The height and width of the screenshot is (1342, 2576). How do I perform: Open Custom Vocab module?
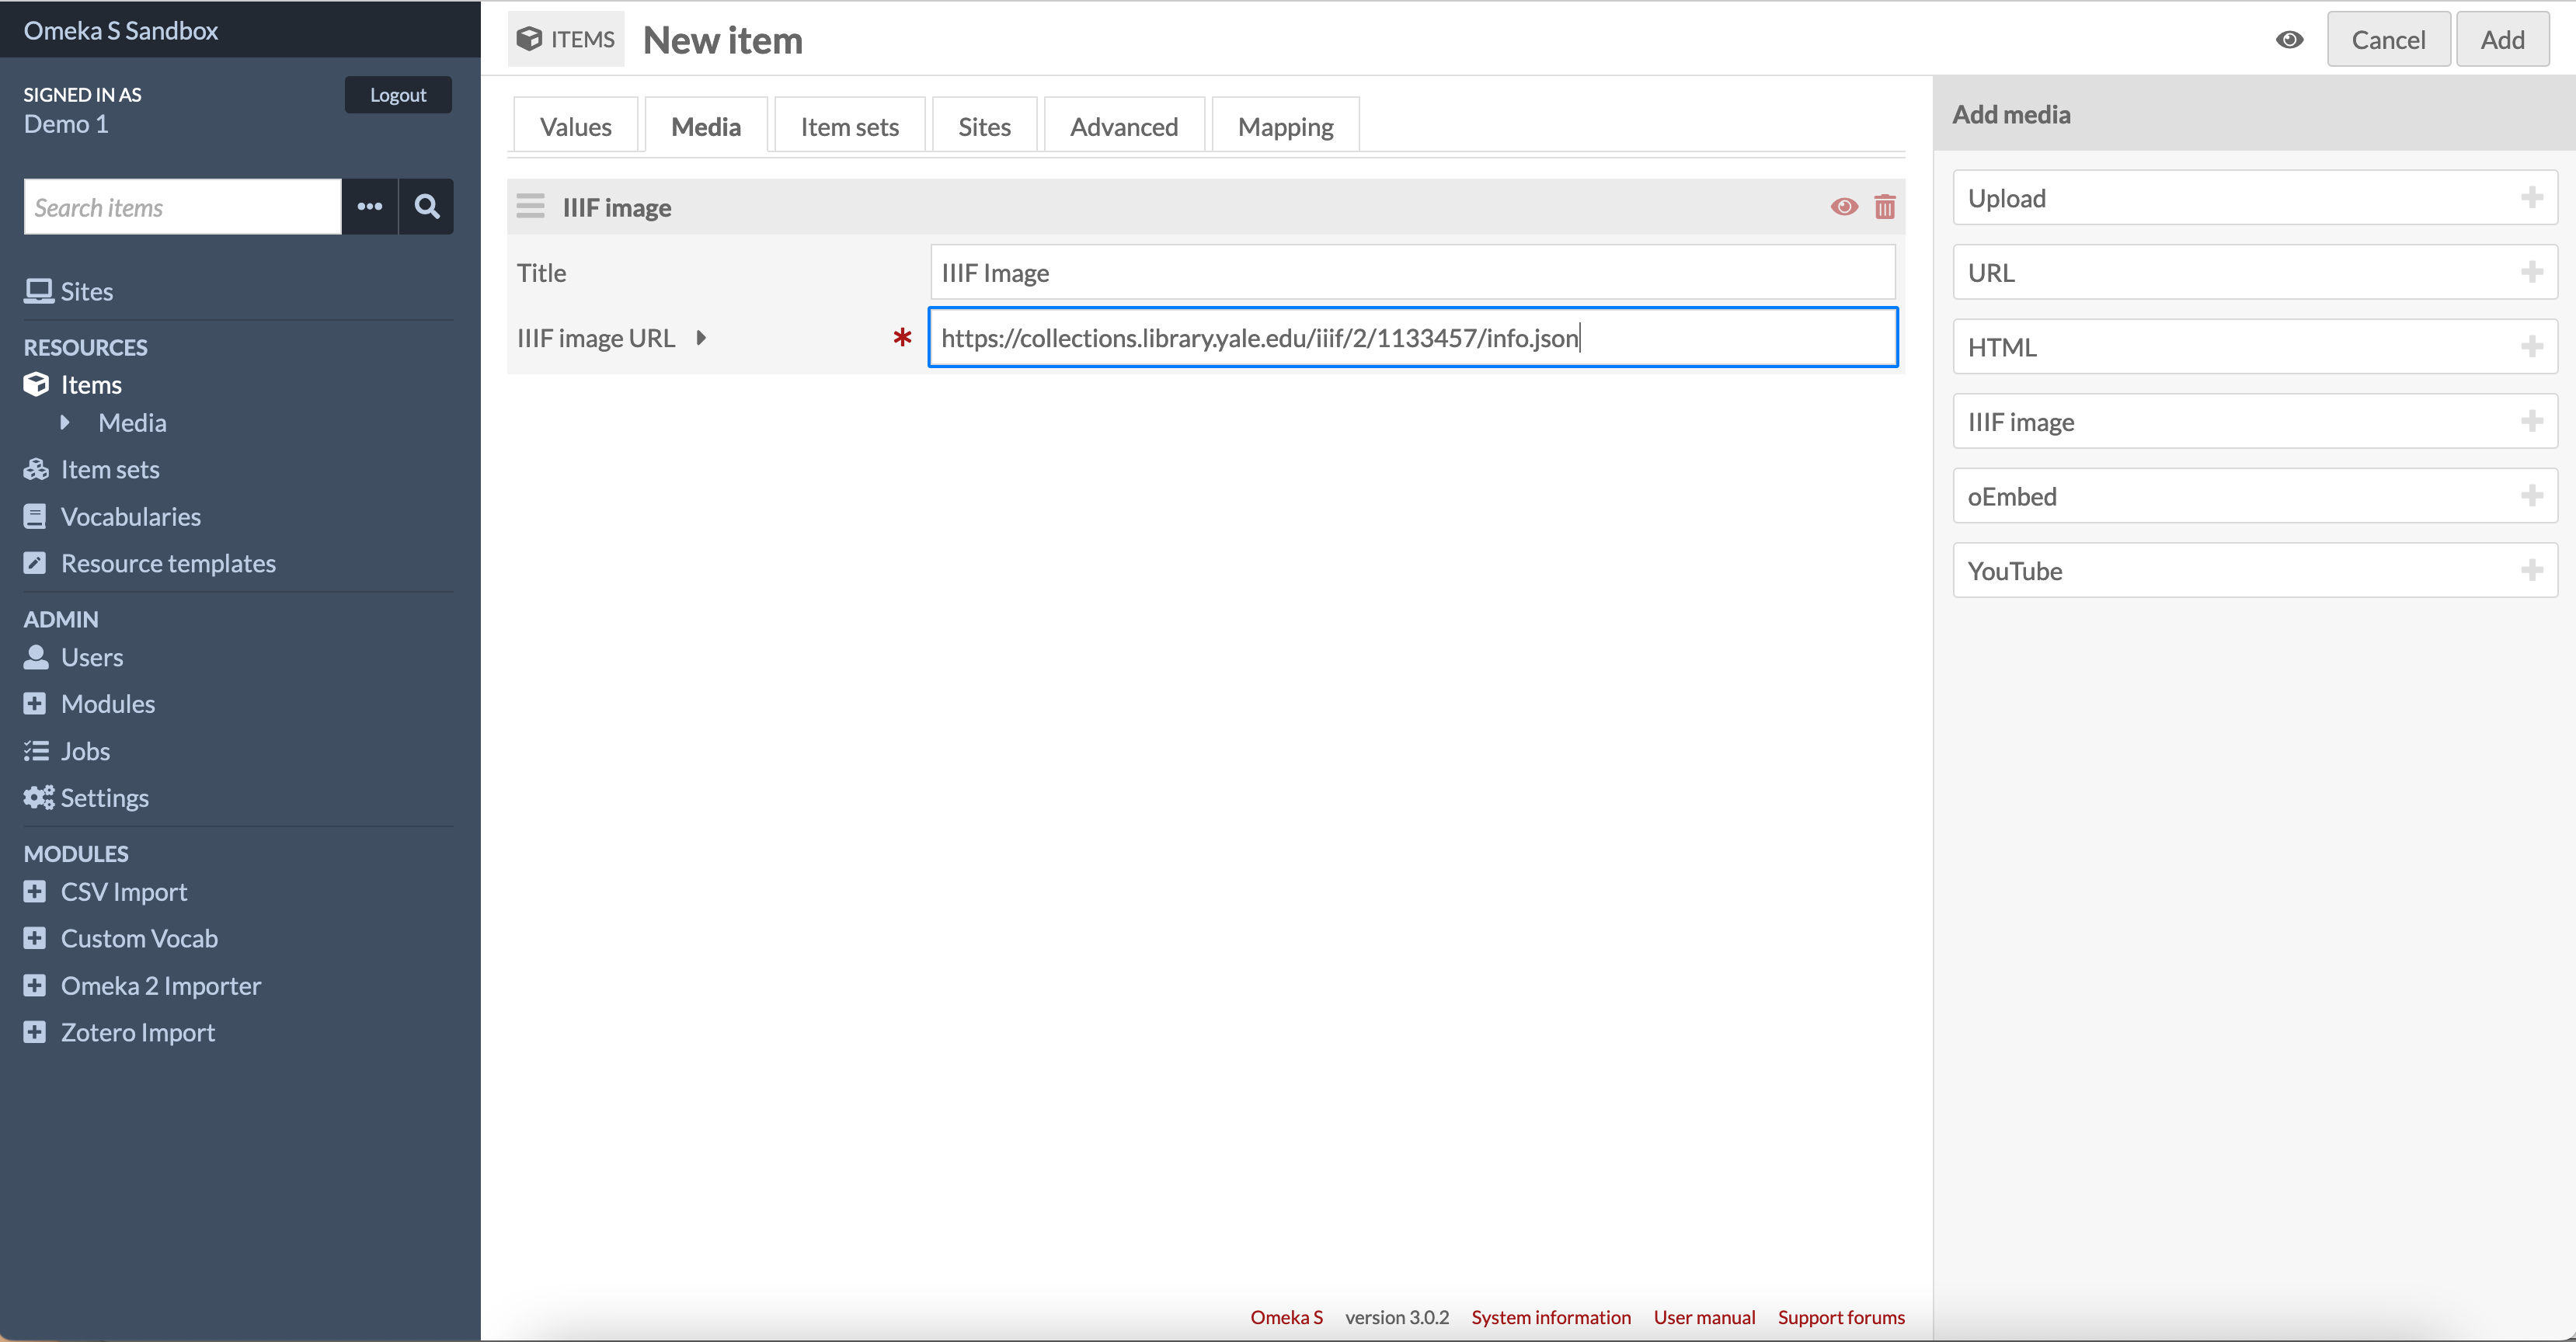121,938
